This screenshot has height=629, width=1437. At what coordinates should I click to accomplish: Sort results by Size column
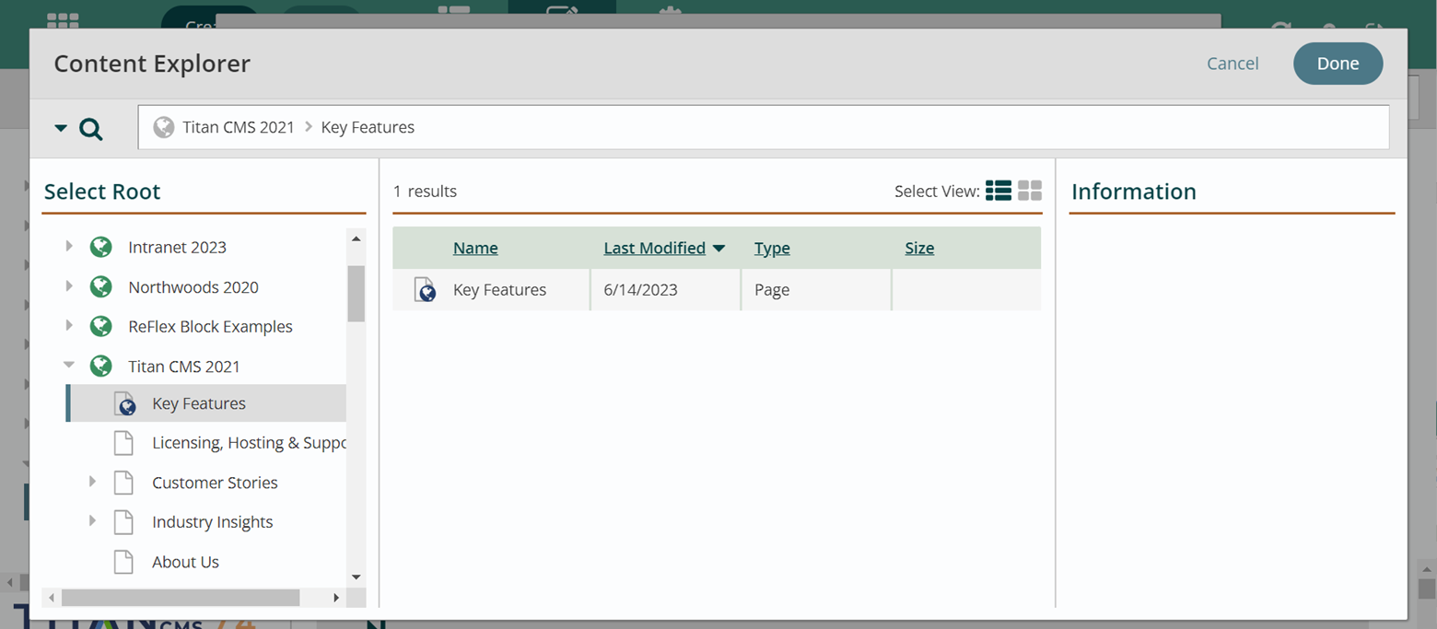(x=919, y=248)
